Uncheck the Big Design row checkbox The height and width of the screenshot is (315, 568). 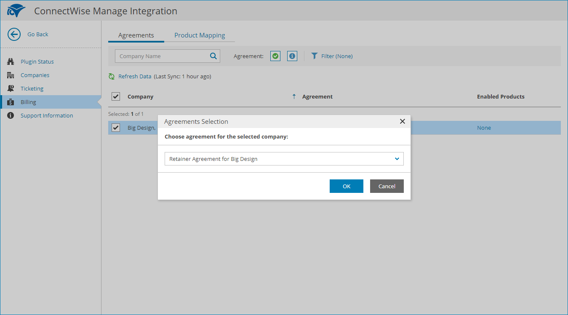coord(116,128)
